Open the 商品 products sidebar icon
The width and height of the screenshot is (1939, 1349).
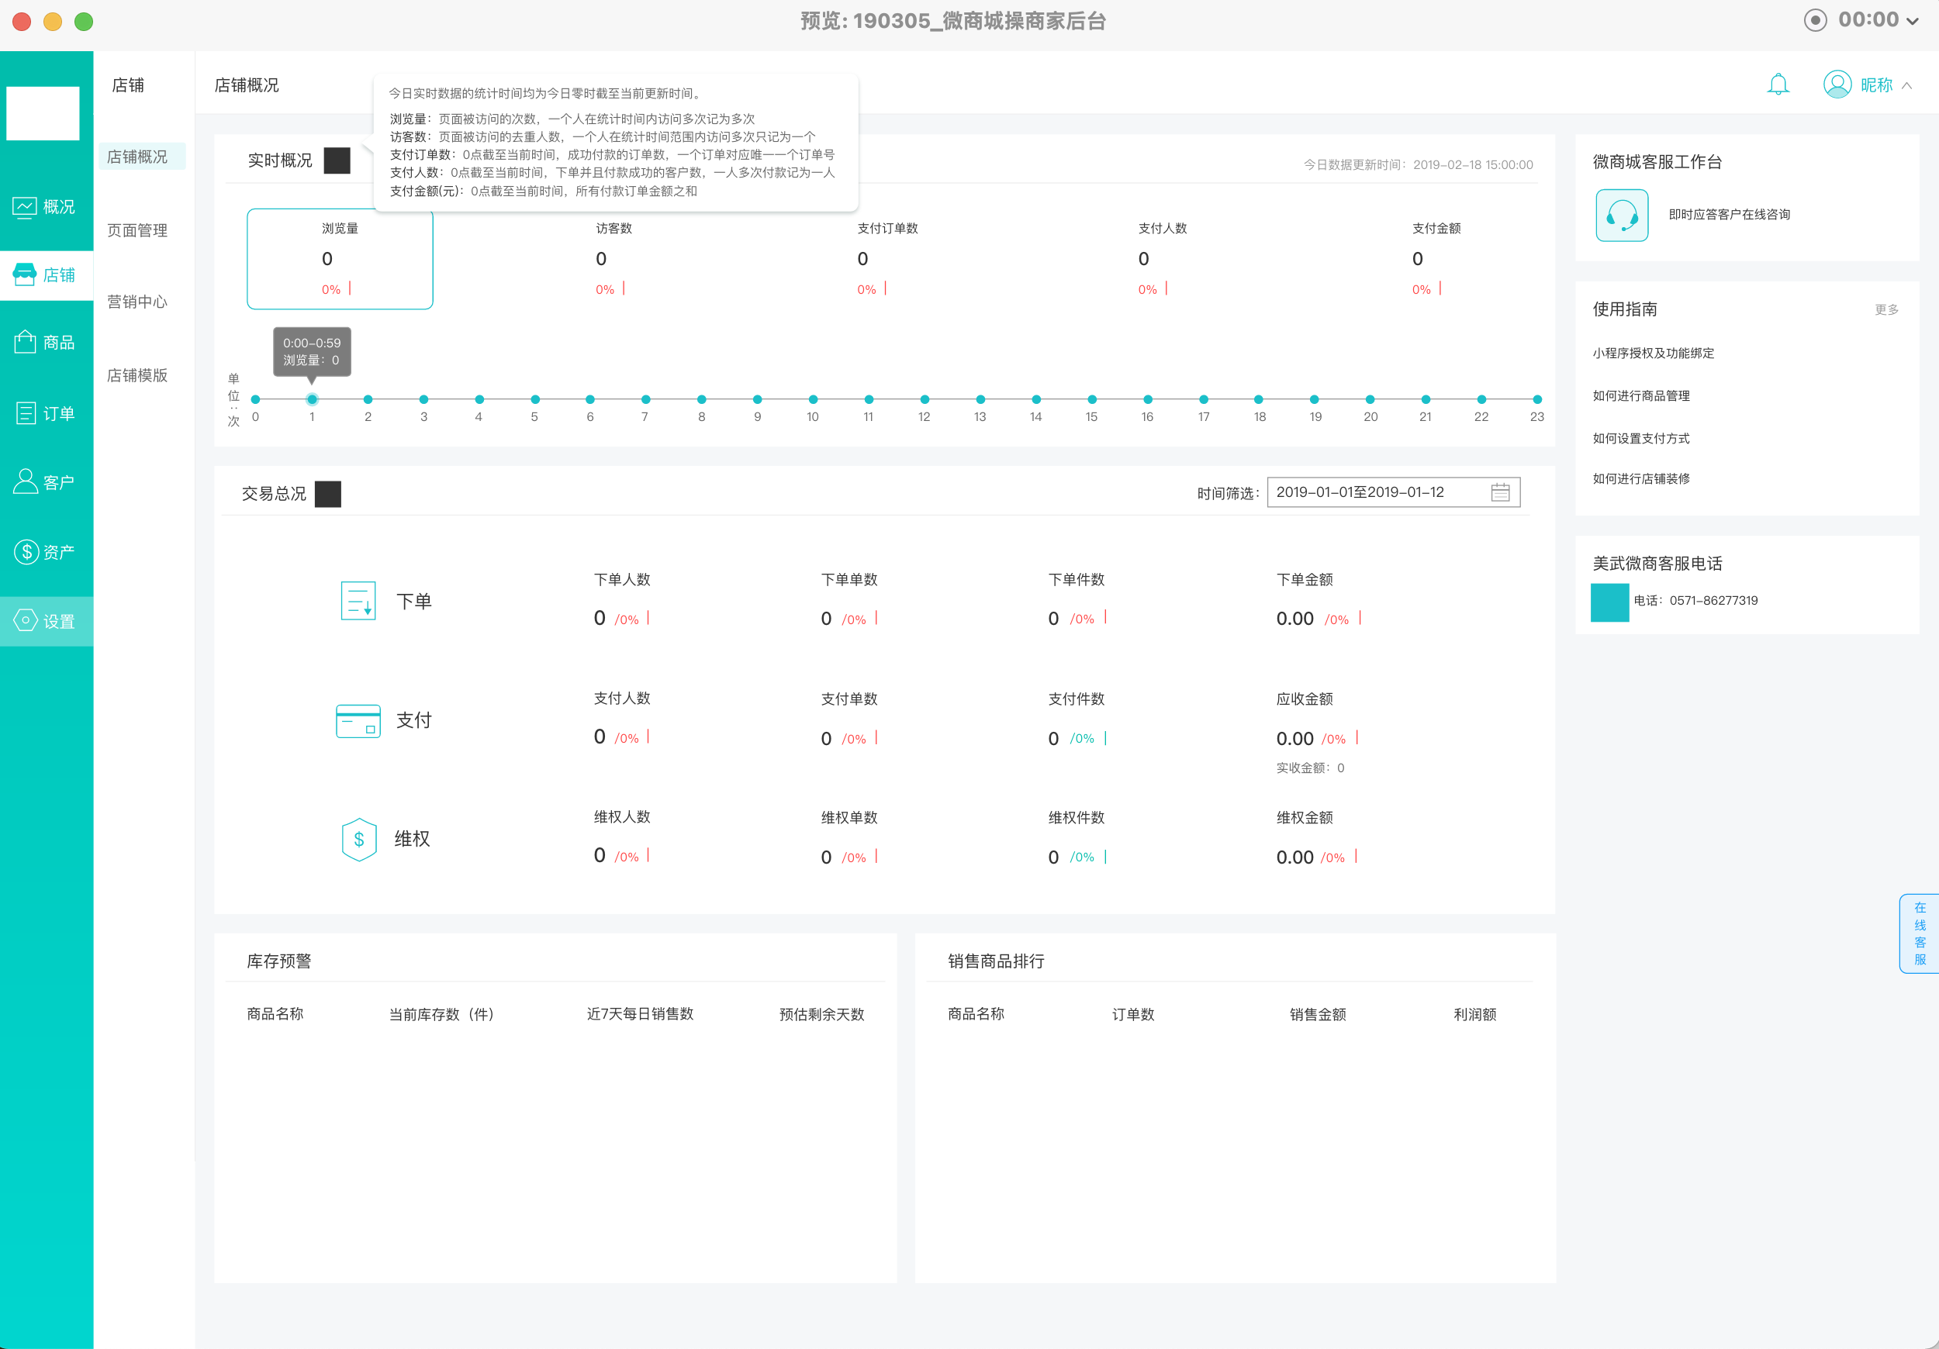pyautogui.click(x=25, y=342)
